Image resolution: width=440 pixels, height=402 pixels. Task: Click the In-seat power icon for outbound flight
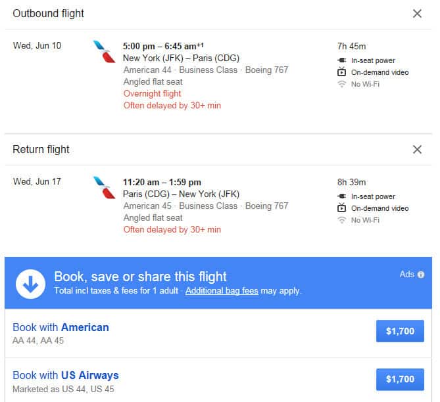click(x=341, y=60)
